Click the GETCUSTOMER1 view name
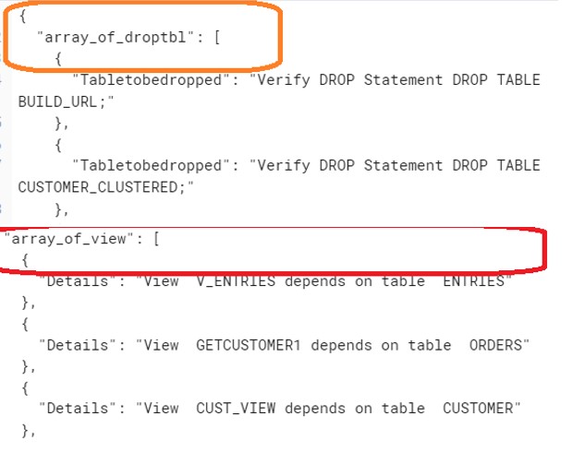 [x=249, y=345]
